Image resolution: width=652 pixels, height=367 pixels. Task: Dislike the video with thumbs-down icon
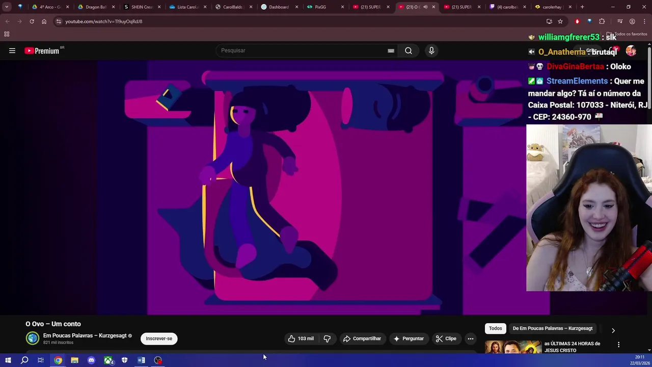328,338
